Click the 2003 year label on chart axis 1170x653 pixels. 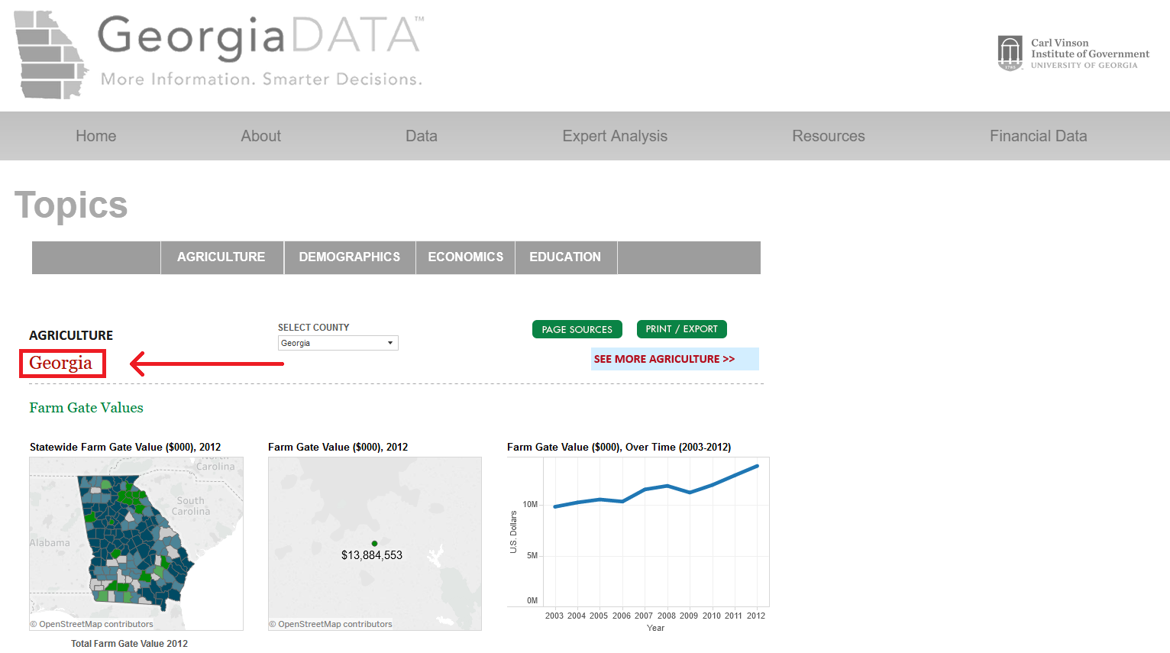[x=554, y=616]
